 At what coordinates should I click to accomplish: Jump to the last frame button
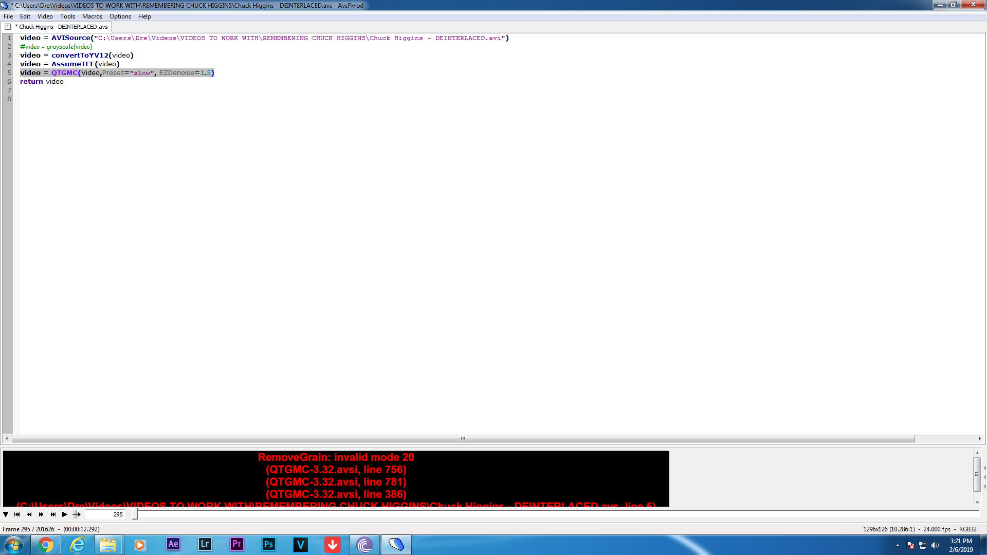[53, 514]
